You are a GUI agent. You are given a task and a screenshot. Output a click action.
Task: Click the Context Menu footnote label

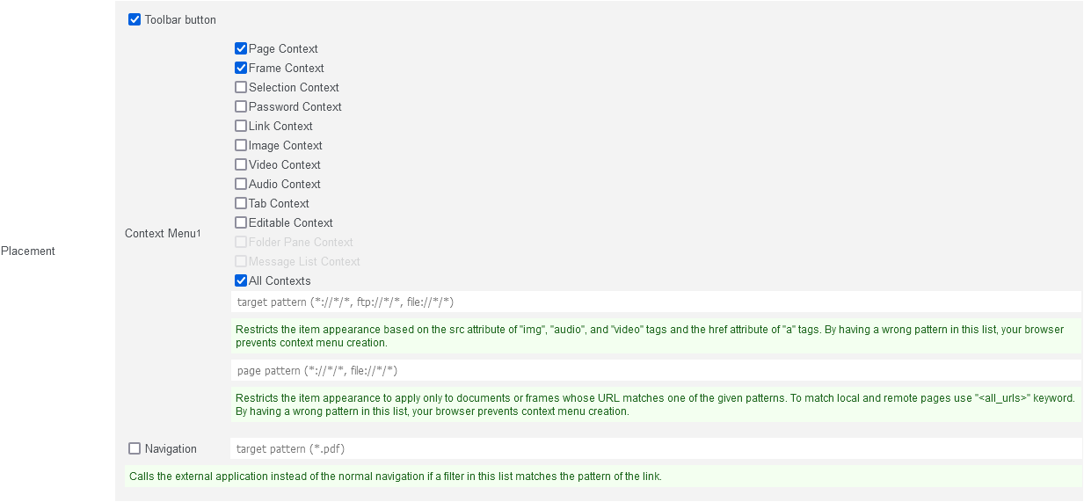tap(163, 234)
